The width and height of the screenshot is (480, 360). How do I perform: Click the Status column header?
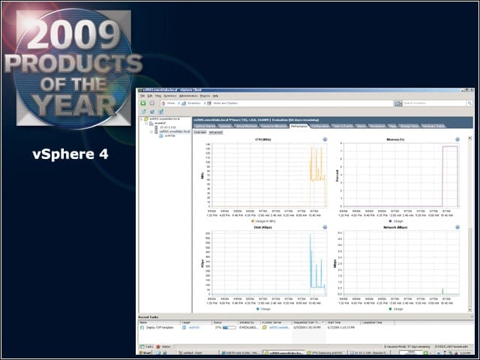[x=225, y=322]
